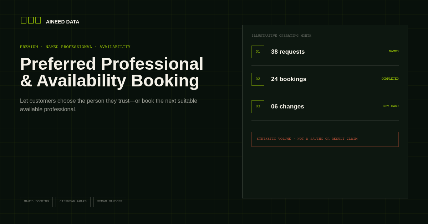Click the 03 step number box

click(258, 107)
